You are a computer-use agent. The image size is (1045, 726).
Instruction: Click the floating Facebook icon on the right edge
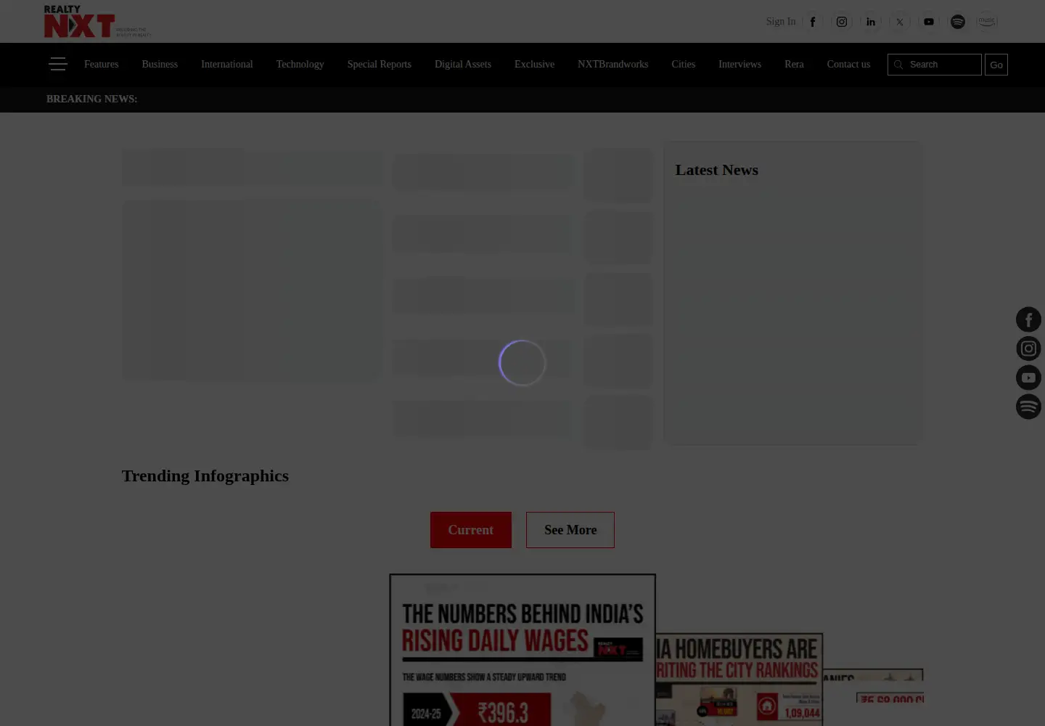(x=1028, y=319)
